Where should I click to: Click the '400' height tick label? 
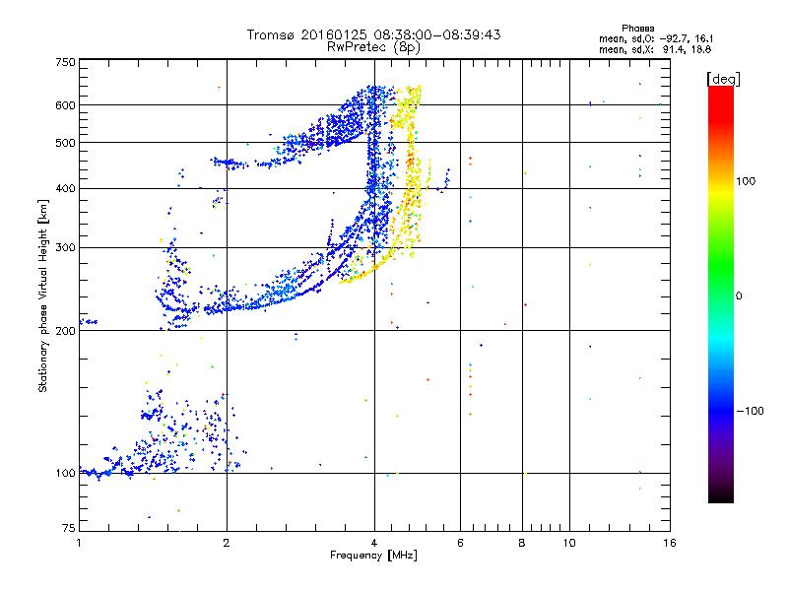(x=66, y=188)
